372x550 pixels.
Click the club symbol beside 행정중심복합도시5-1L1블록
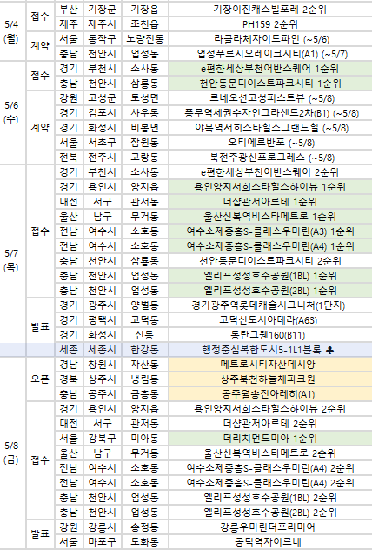point(329,350)
